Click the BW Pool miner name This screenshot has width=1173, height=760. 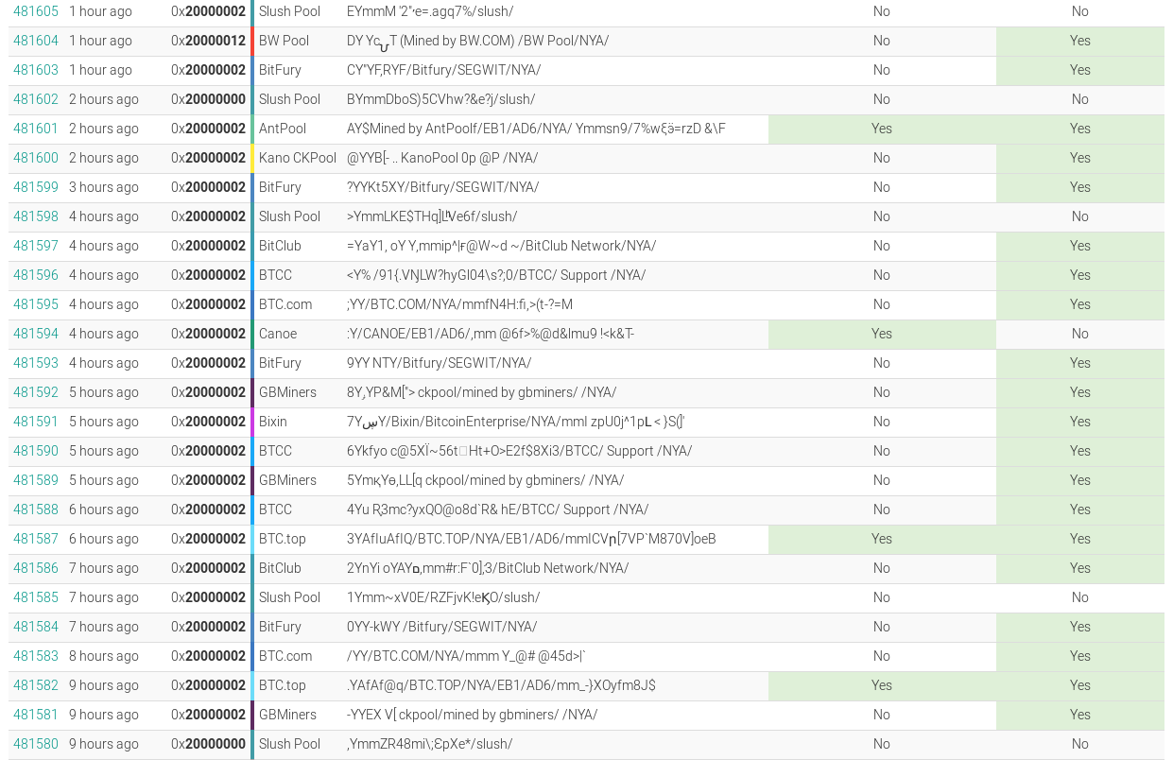284,41
